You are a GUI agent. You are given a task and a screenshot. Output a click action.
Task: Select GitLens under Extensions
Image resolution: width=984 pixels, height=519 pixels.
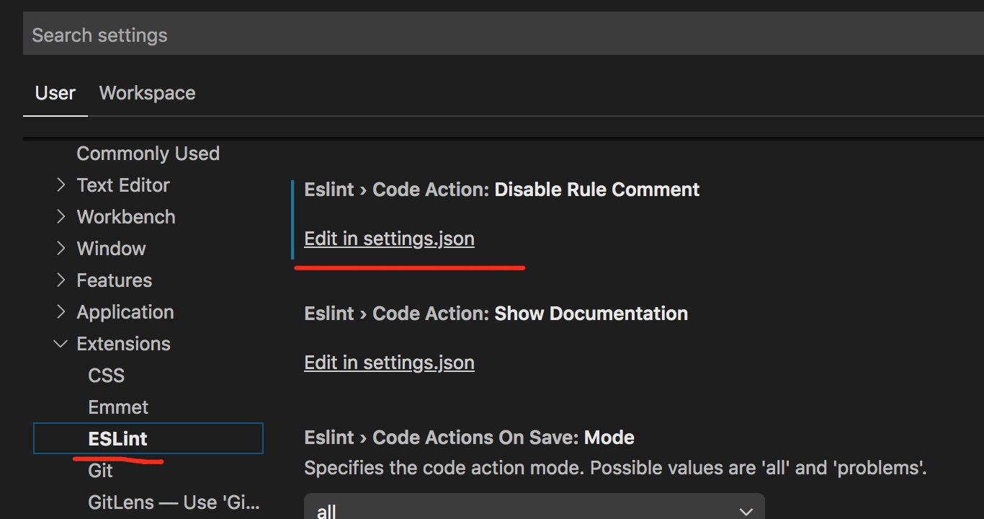coord(174,502)
